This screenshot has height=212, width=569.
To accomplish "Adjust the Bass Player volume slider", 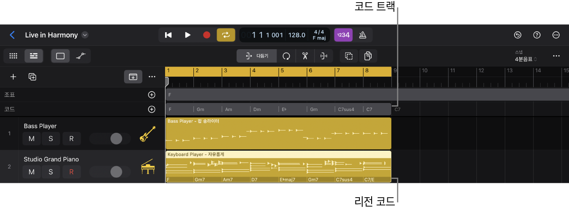I will coord(110,138).
